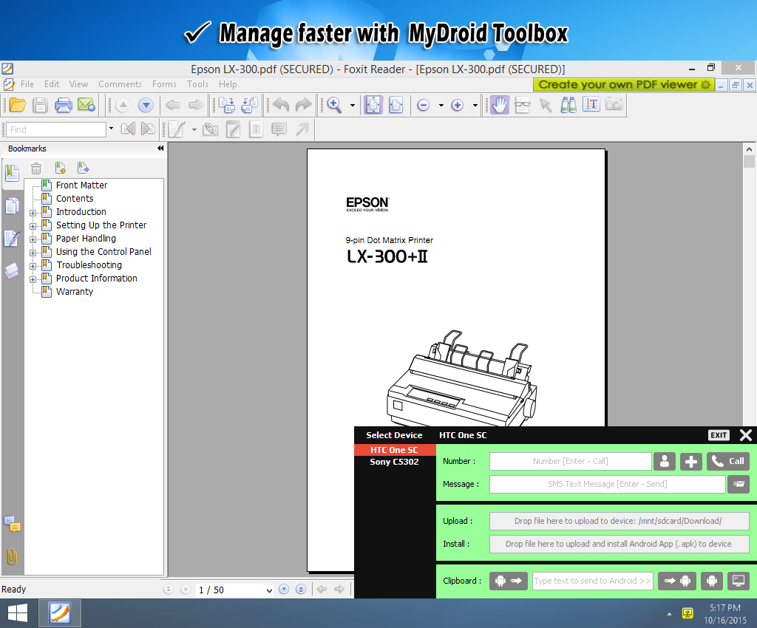757x628 pixels.
Task: Click the Print icon in toolbar
Action: [64, 105]
